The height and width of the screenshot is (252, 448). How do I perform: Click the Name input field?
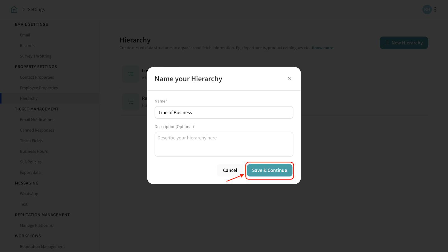(x=224, y=113)
